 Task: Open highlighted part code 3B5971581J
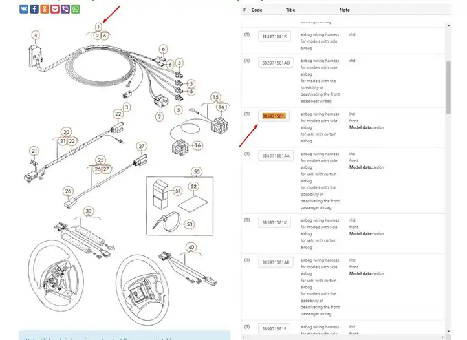point(275,116)
